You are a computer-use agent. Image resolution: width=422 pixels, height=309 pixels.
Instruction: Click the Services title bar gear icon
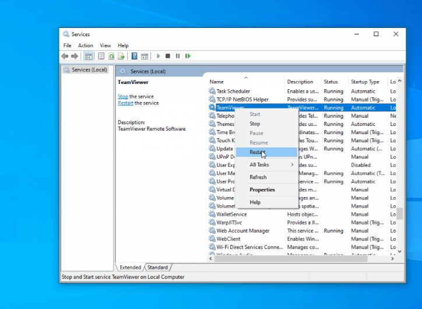click(66, 34)
